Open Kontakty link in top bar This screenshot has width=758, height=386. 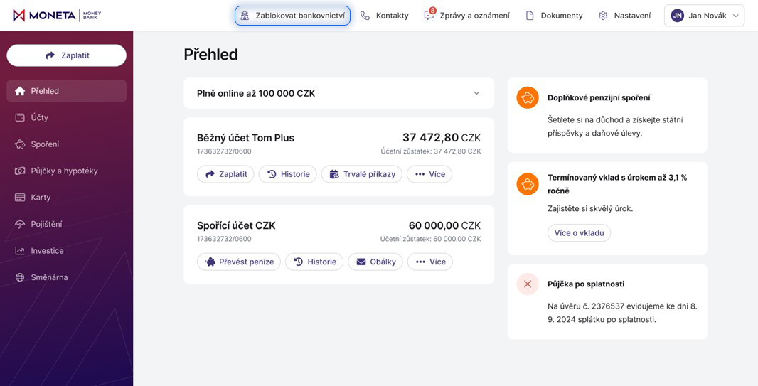coord(385,16)
